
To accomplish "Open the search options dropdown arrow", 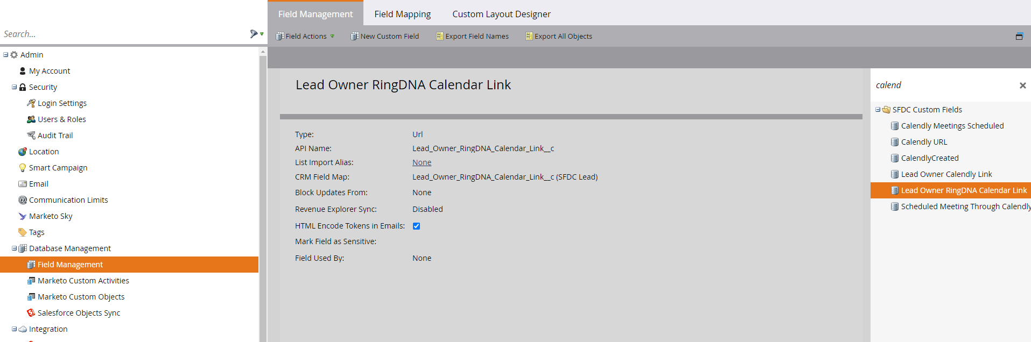I will click(x=262, y=34).
